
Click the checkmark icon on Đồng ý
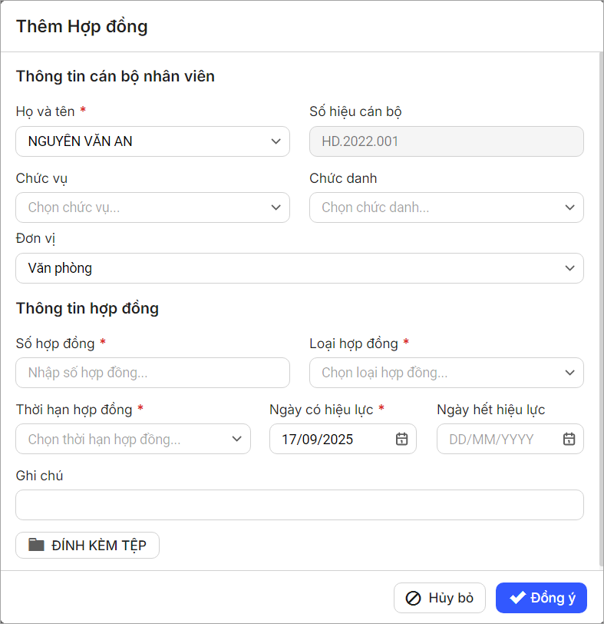pos(517,598)
